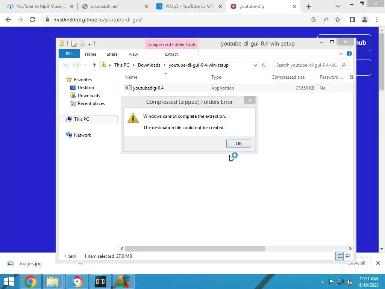
Task: Open the Extract ribbon tab
Action: coord(171,54)
